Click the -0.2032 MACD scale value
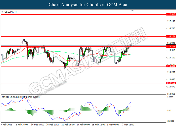 (170, 121)
